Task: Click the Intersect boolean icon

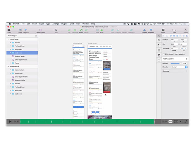Action: 124,30
